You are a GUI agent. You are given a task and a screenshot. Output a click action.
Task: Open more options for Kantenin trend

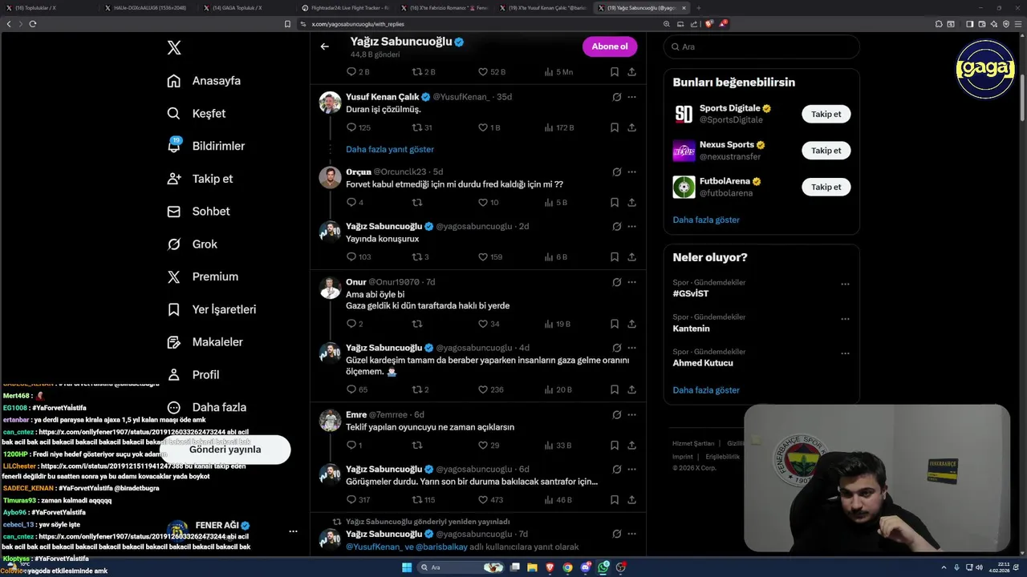[845, 319]
